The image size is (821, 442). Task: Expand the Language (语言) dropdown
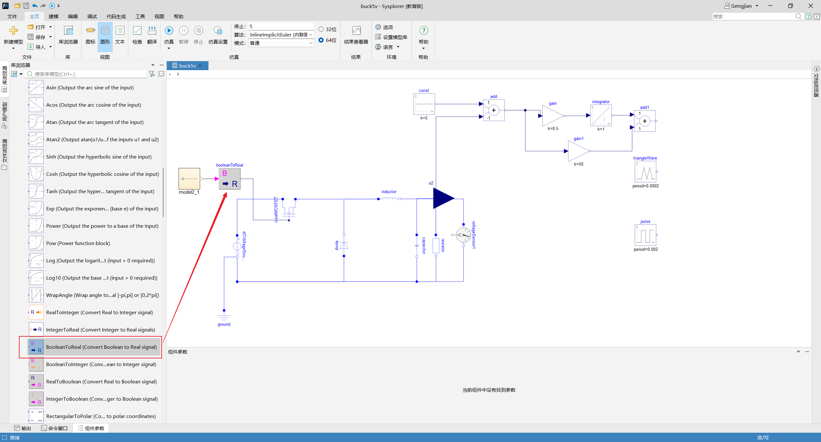point(398,47)
